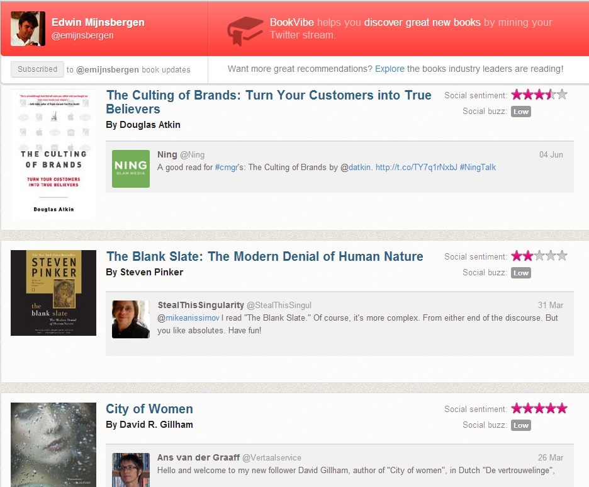Click the '31 Mar' tweet date
Image resolution: width=589 pixels, height=487 pixels.
[x=551, y=305]
